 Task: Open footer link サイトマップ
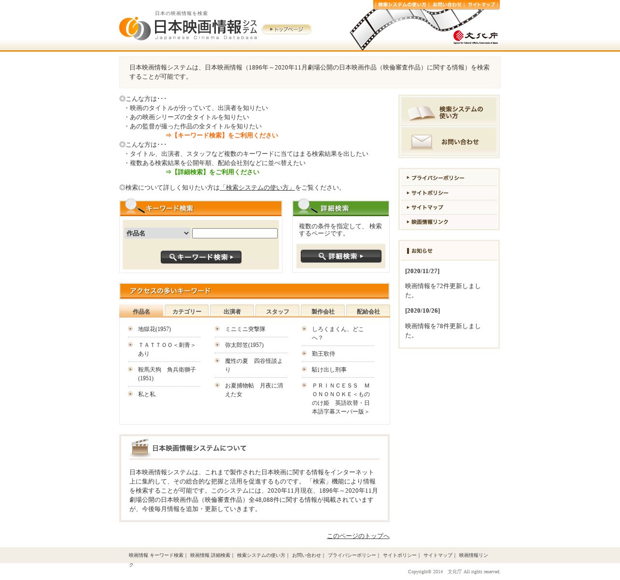[x=438, y=555]
